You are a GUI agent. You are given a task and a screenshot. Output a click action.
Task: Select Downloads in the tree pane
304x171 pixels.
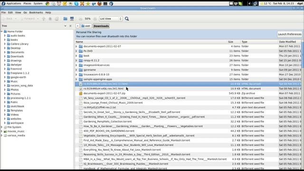[x=17, y=57]
